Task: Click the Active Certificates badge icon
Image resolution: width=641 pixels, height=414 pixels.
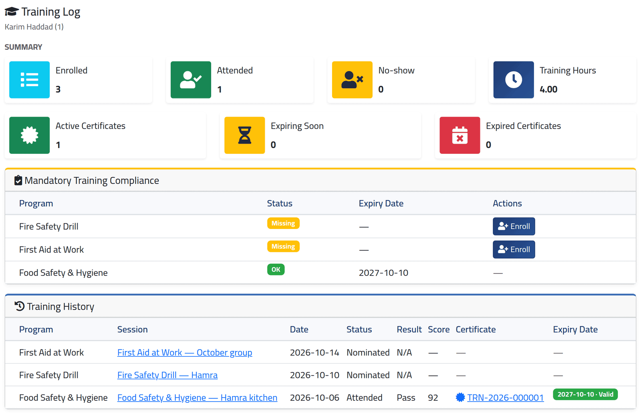Action: point(29,135)
